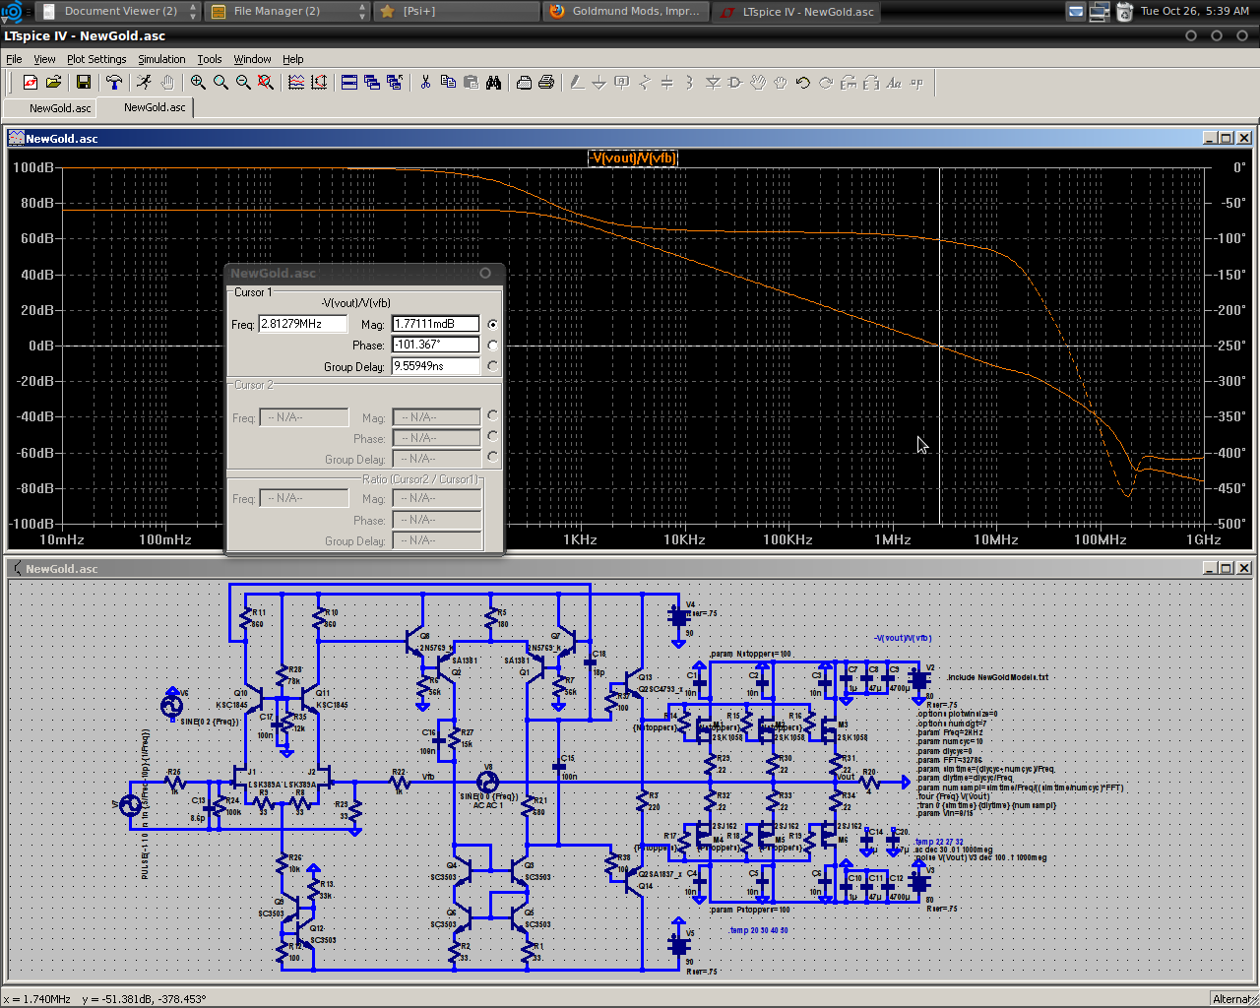The width and height of the screenshot is (1260, 1008).
Task: Select Cursor 1 Group Delay radio button
Action: point(492,365)
